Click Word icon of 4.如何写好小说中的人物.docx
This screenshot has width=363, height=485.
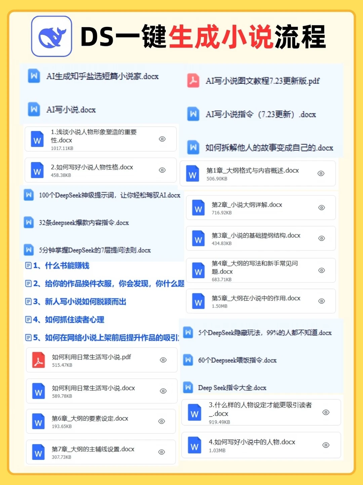pos(194,445)
